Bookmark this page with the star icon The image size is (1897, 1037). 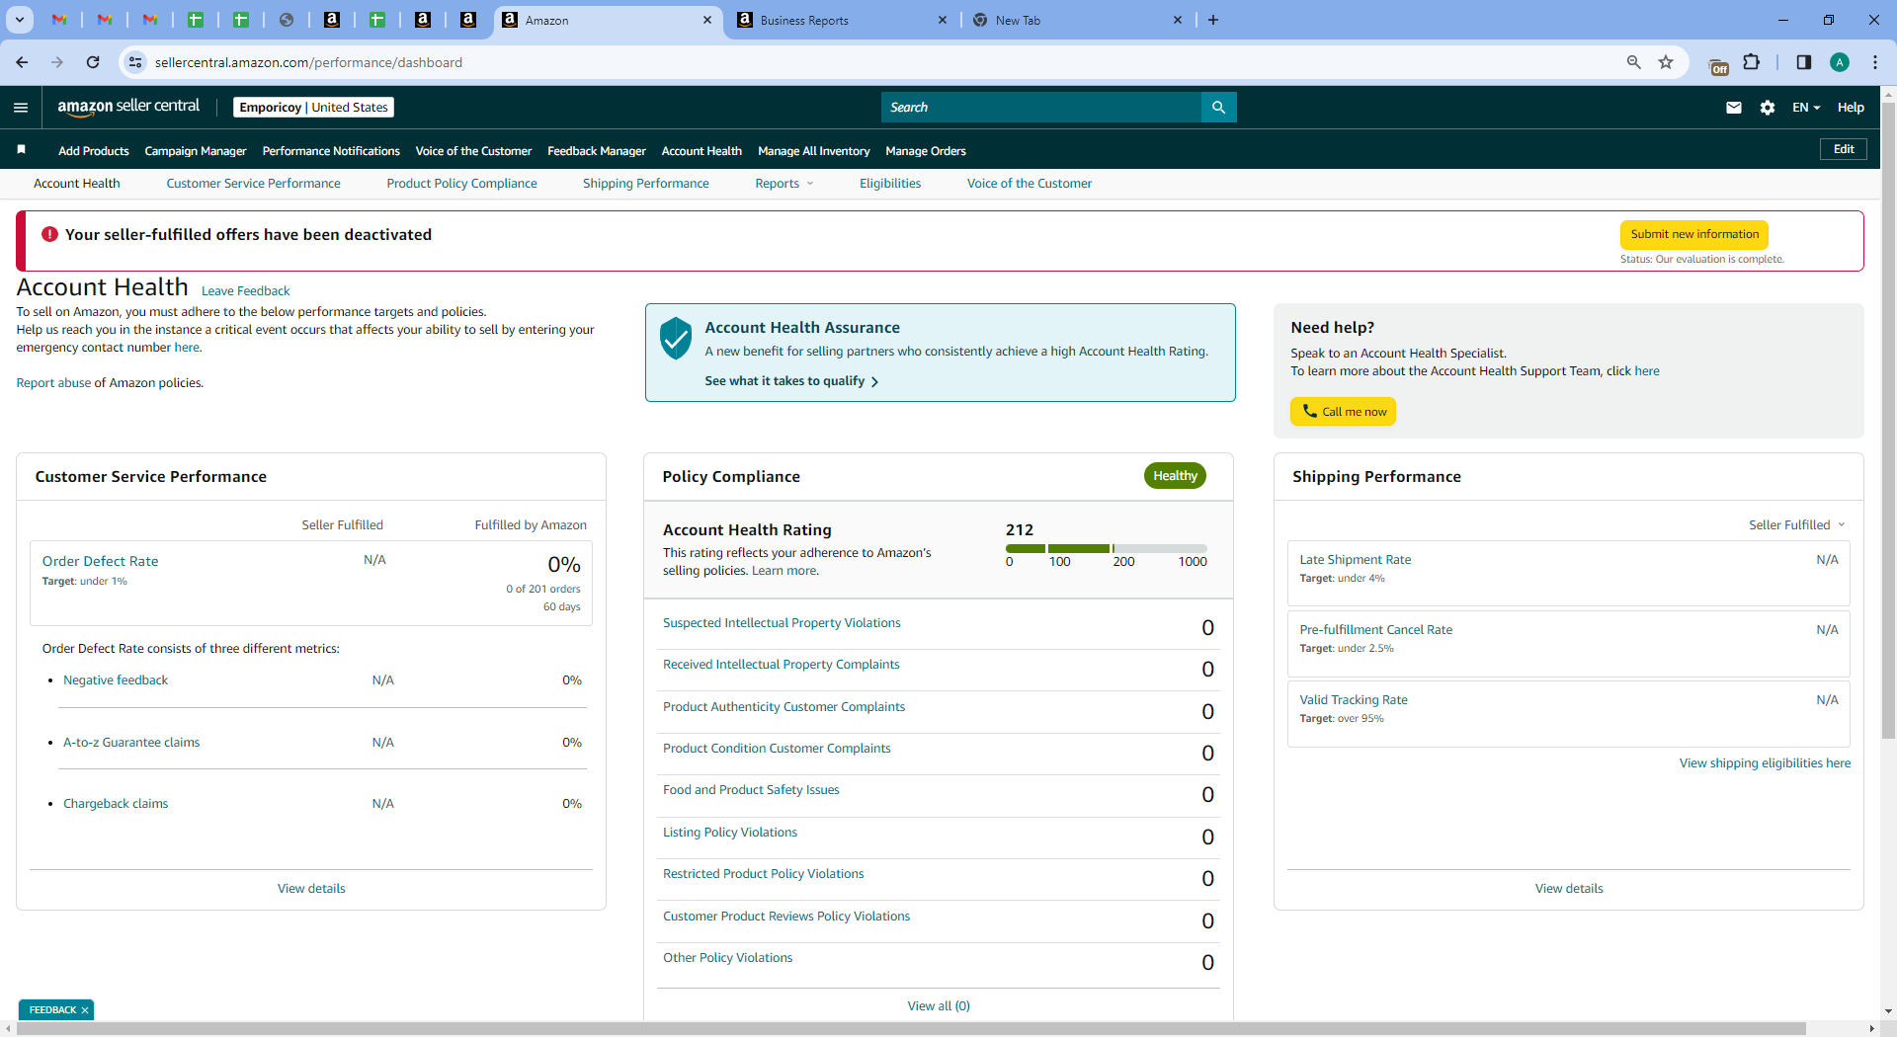(x=1666, y=62)
